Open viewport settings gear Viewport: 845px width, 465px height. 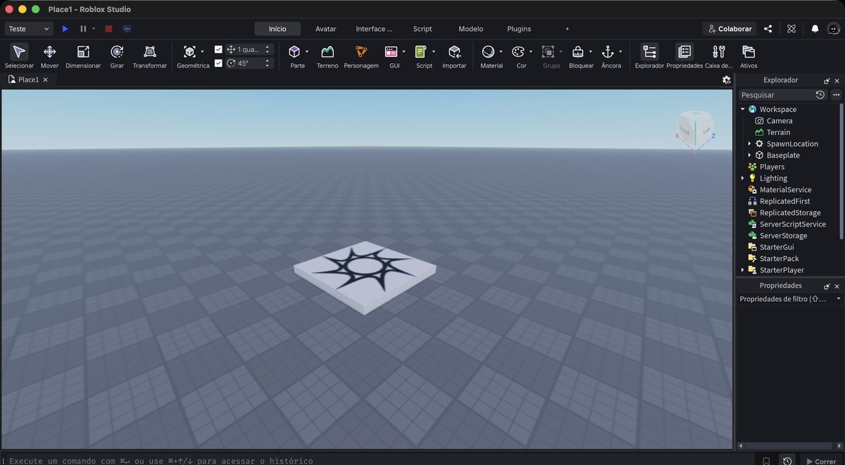tap(727, 79)
